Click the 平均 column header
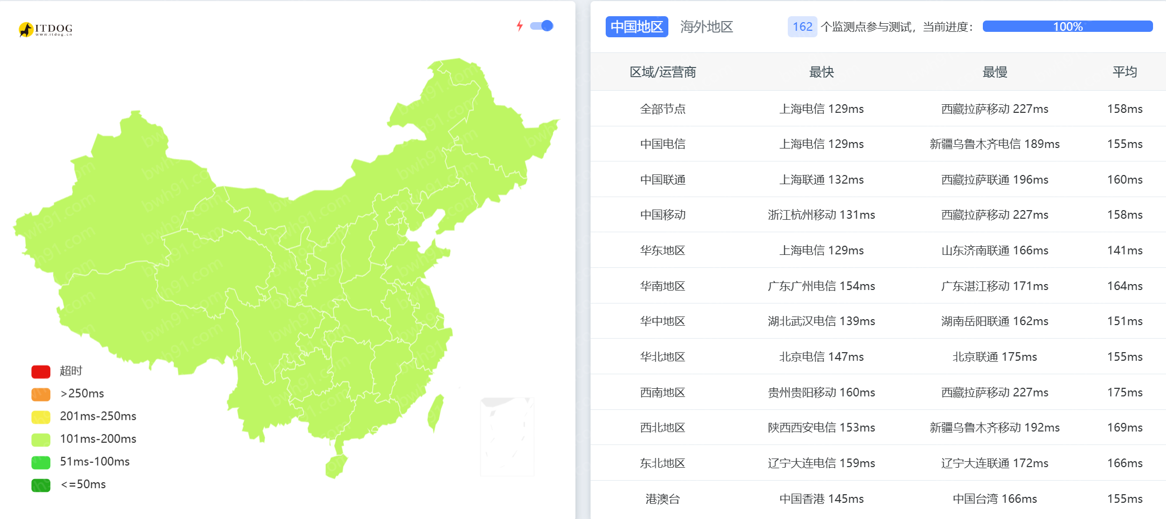 (x=1124, y=72)
